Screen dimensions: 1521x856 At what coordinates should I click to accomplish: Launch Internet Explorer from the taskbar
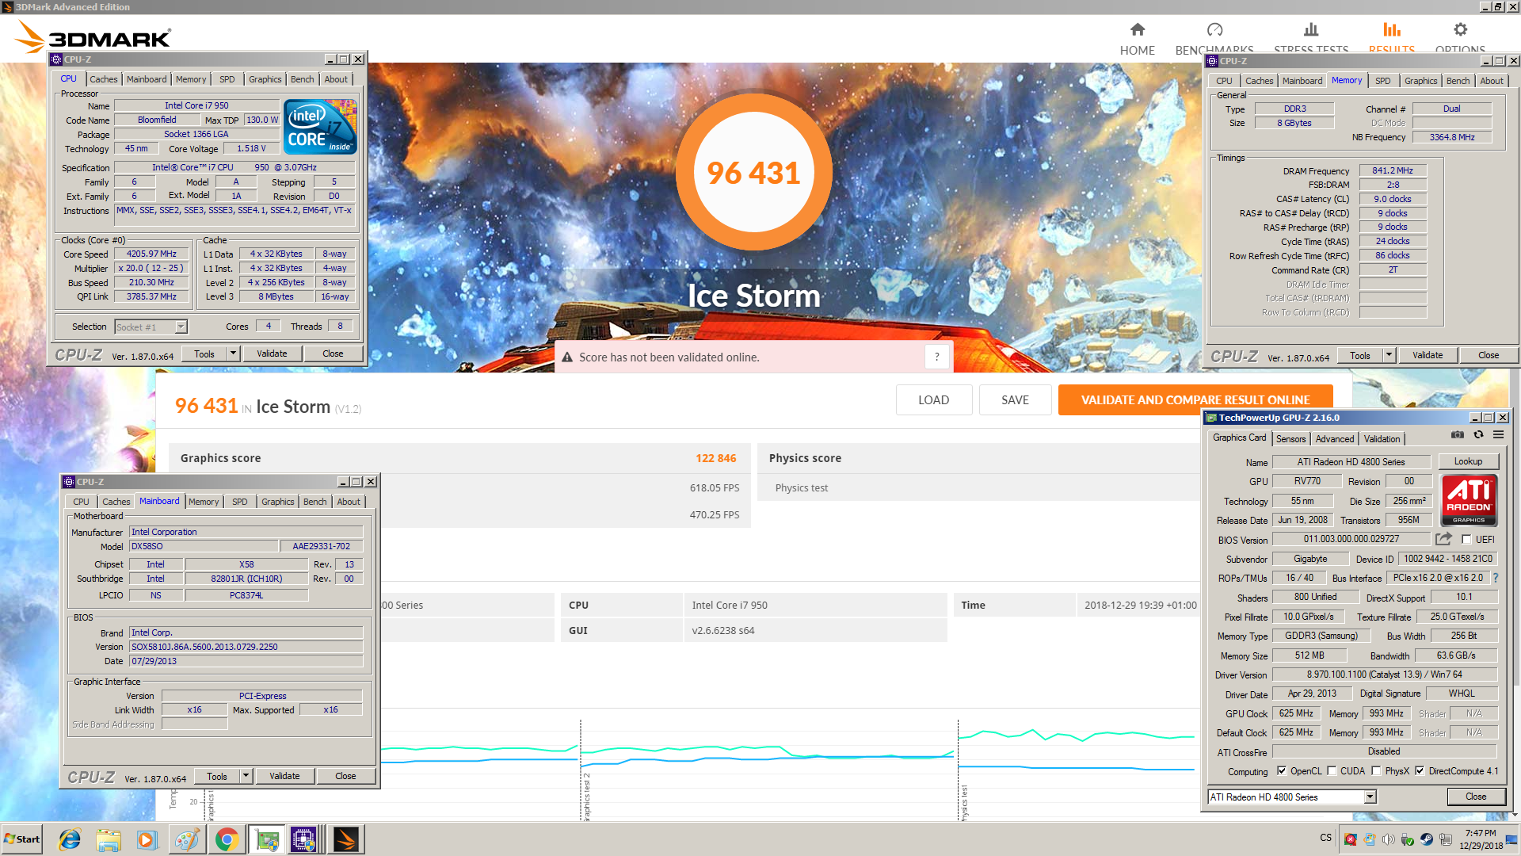(70, 839)
